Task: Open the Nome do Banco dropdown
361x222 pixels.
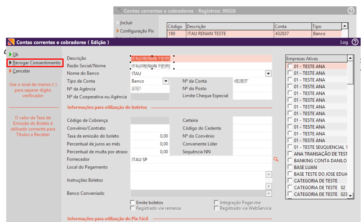Action: tap(268, 74)
